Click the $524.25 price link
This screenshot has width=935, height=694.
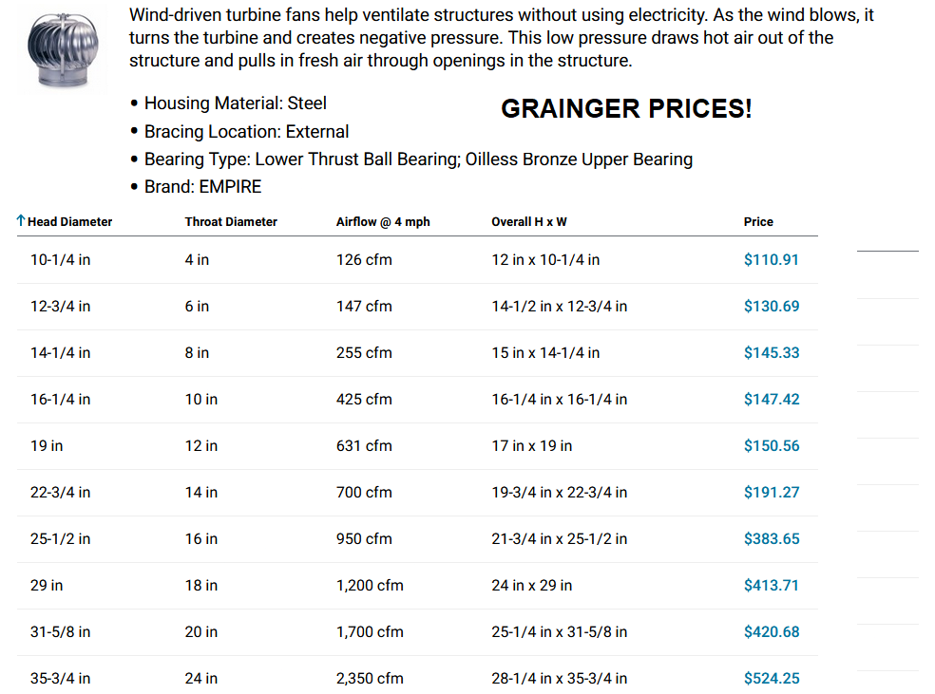pos(772,678)
